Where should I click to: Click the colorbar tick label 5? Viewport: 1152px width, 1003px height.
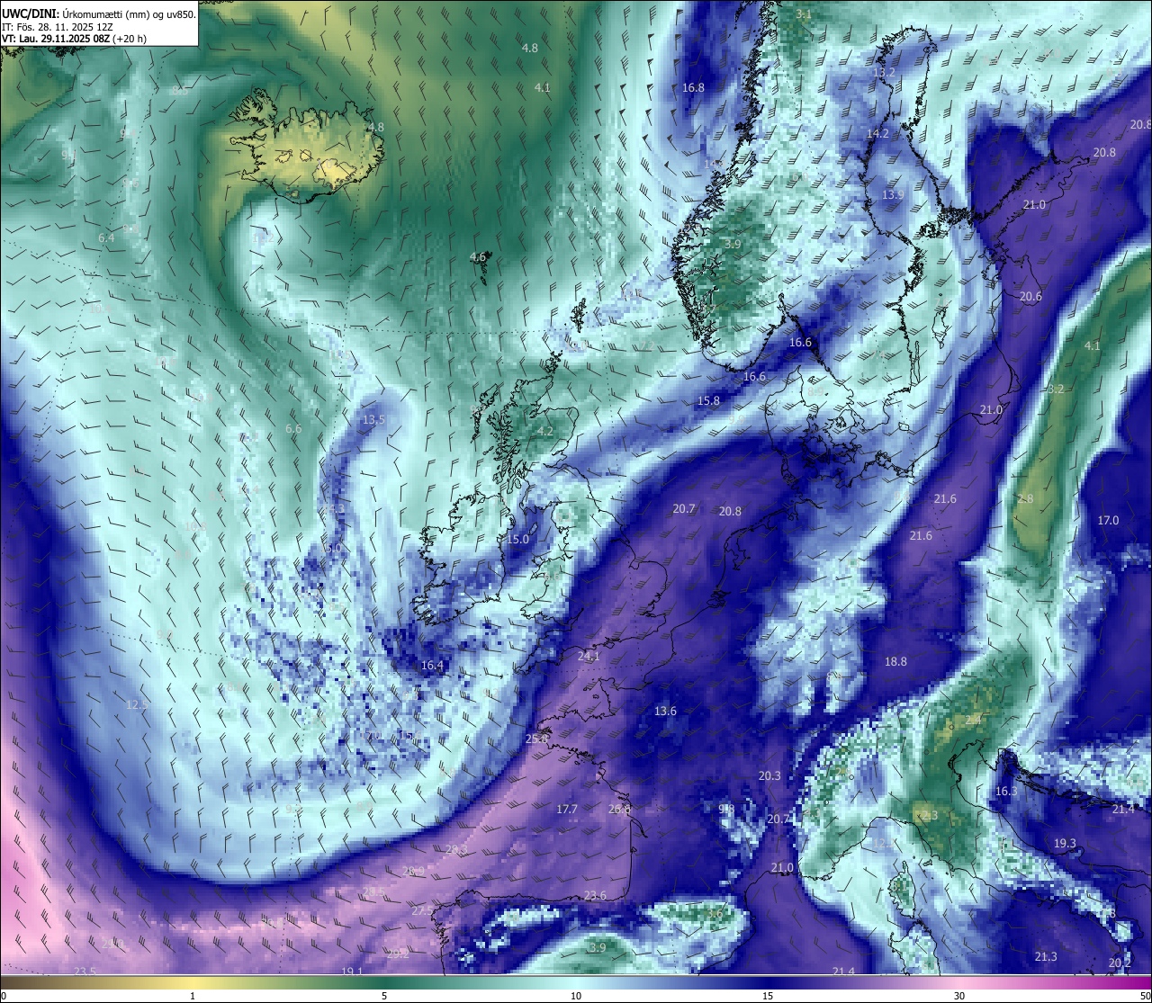(384, 996)
